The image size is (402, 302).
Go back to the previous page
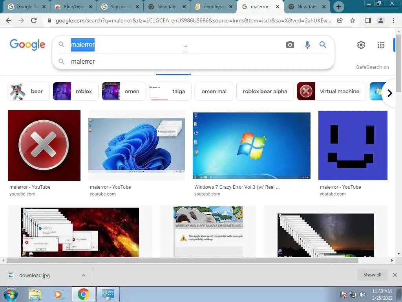[x=9, y=20]
